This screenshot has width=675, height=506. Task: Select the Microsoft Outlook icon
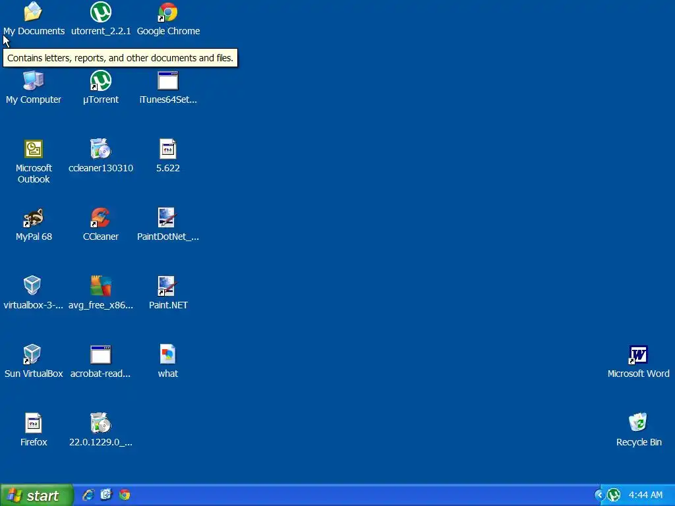coord(33,149)
